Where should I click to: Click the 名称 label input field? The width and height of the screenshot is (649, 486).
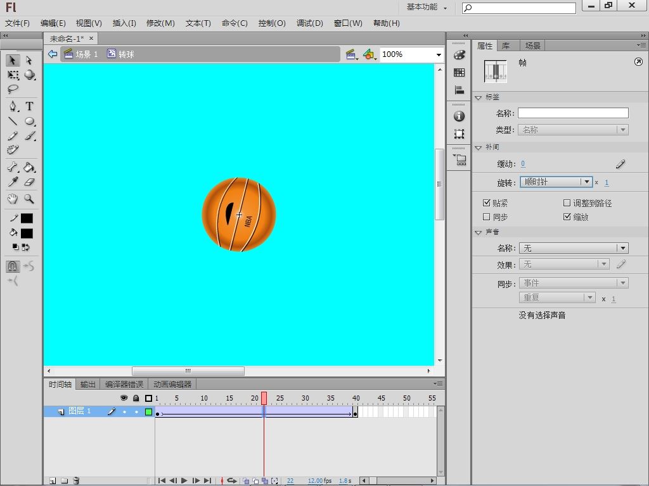coord(573,113)
